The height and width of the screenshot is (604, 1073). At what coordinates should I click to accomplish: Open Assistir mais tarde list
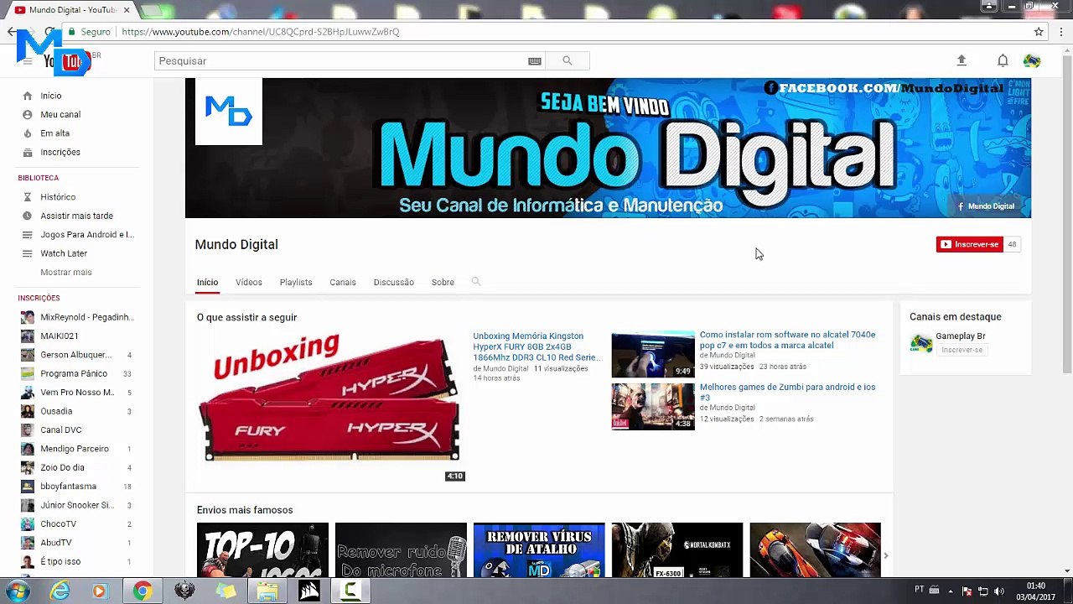(x=76, y=216)
